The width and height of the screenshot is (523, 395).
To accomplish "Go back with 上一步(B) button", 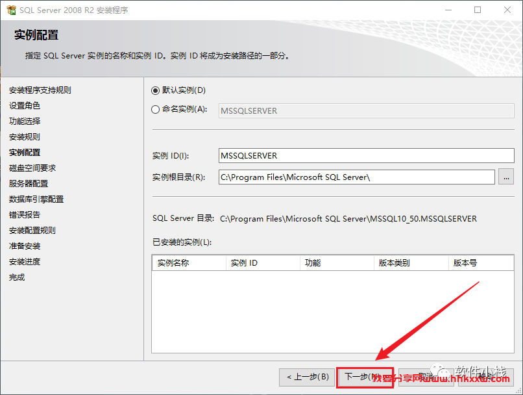I will click(307, 377).
